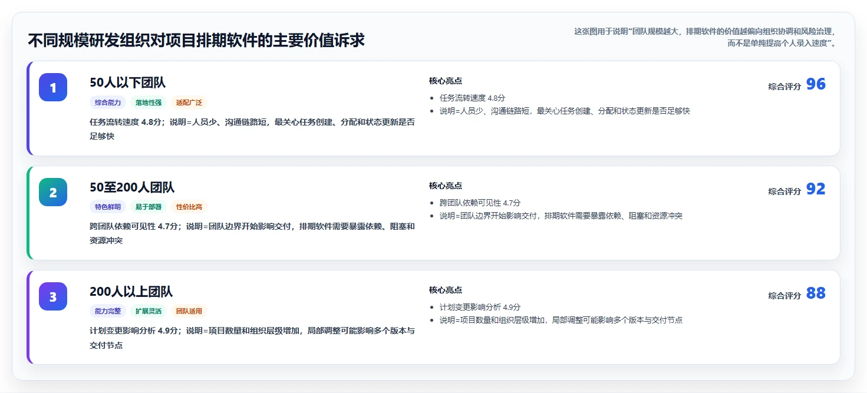The height and width of the screenshot is (393, 867).
Task: Click the rank 3 number badge
Action: pyautogui.click(x=53, y=296)
